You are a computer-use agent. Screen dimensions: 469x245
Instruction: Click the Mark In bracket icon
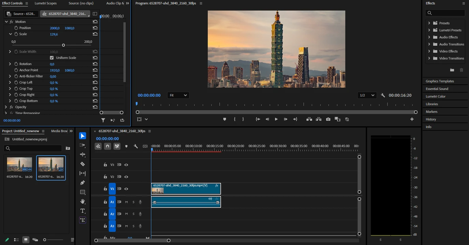point(235,119)
